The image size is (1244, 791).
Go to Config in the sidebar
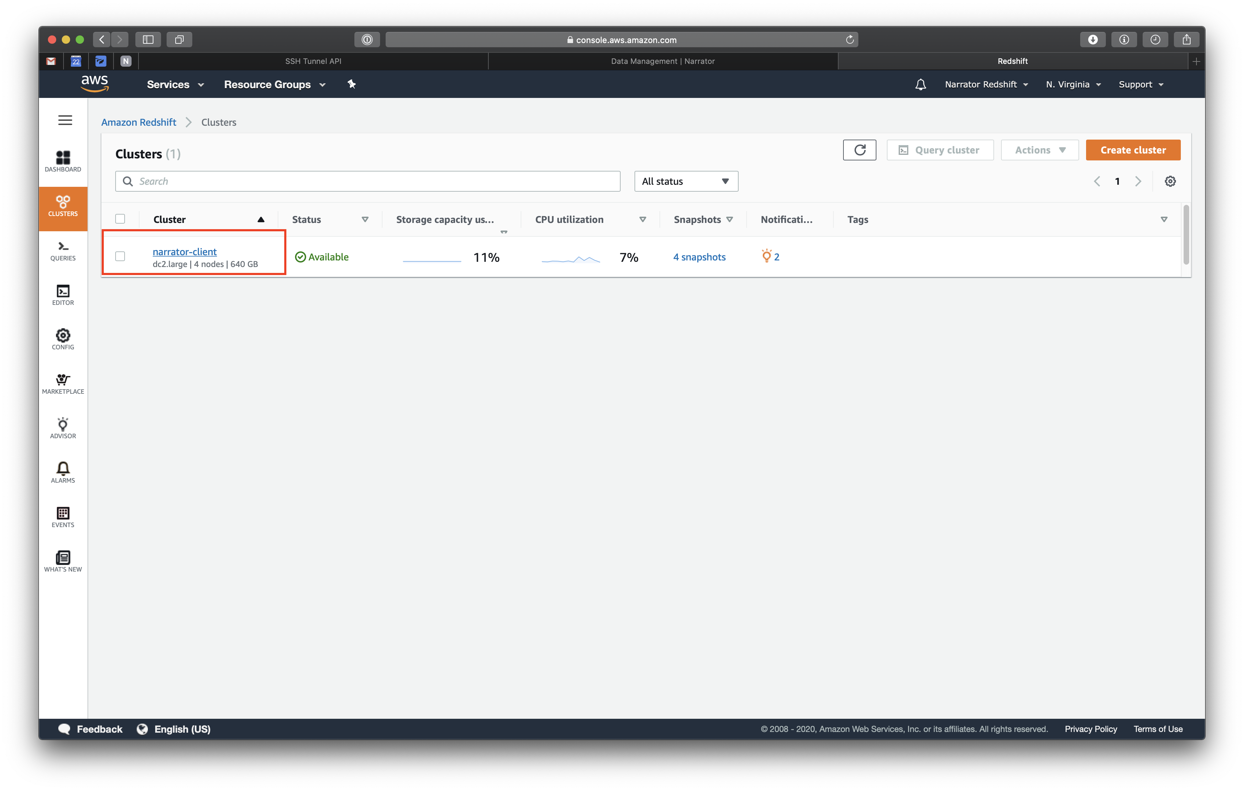coord(62,340)
